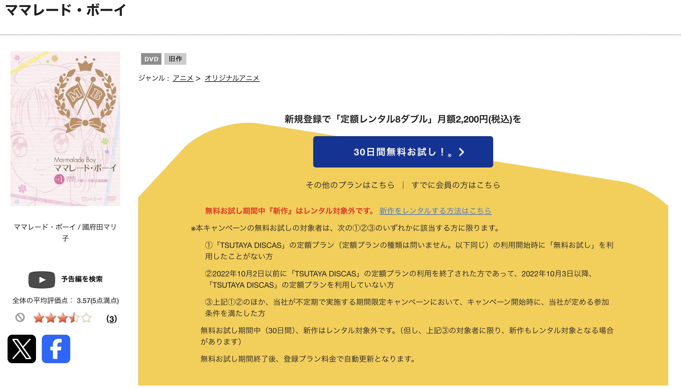This screenshot has height=389, width=681.
Task: Click red 無料お試し期間中『新作』 notice text
Action: (290, 211)
